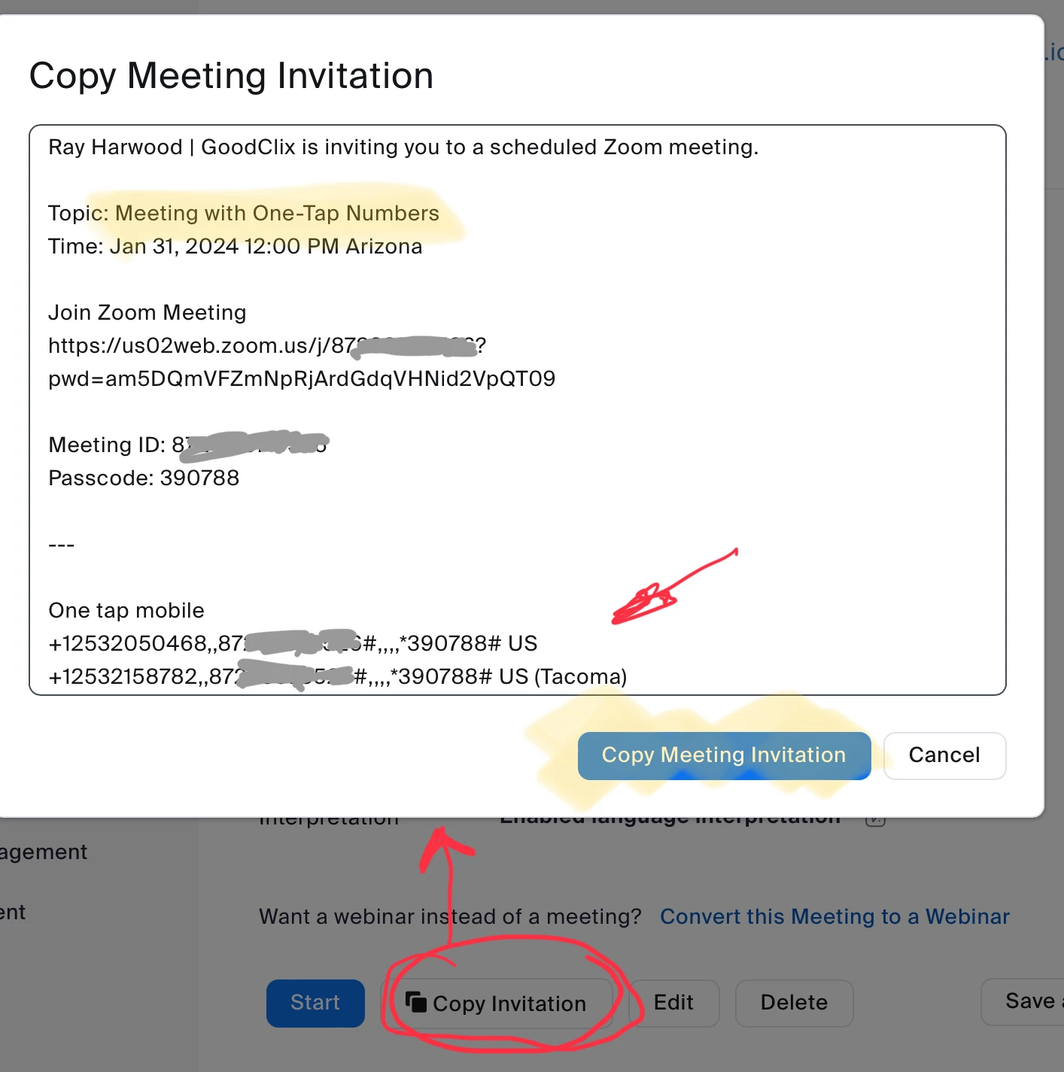
Task: Click the +12532050468 US one-tap number
Action: [x=293, y=644]
